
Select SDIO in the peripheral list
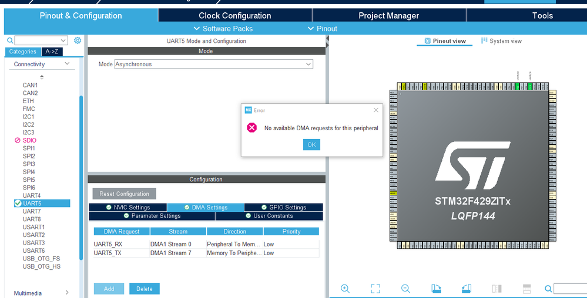[x=29, y=140]
